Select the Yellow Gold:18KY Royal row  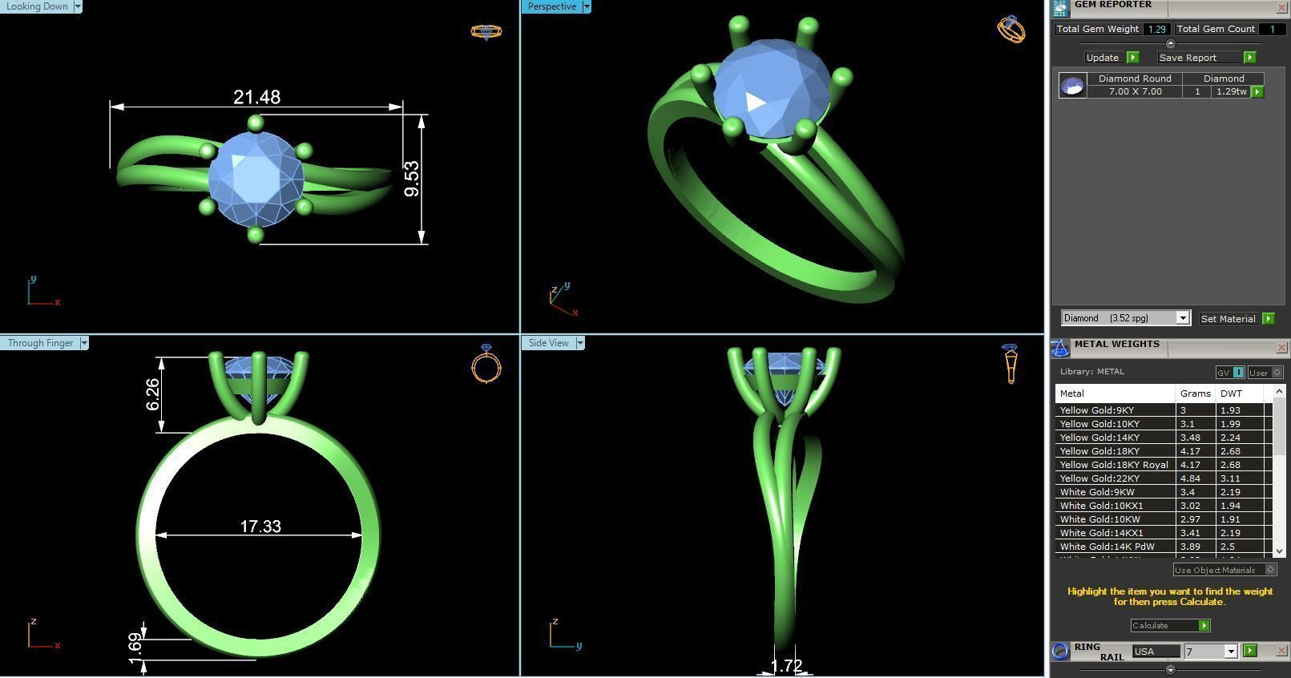[x=1164, y=465]
